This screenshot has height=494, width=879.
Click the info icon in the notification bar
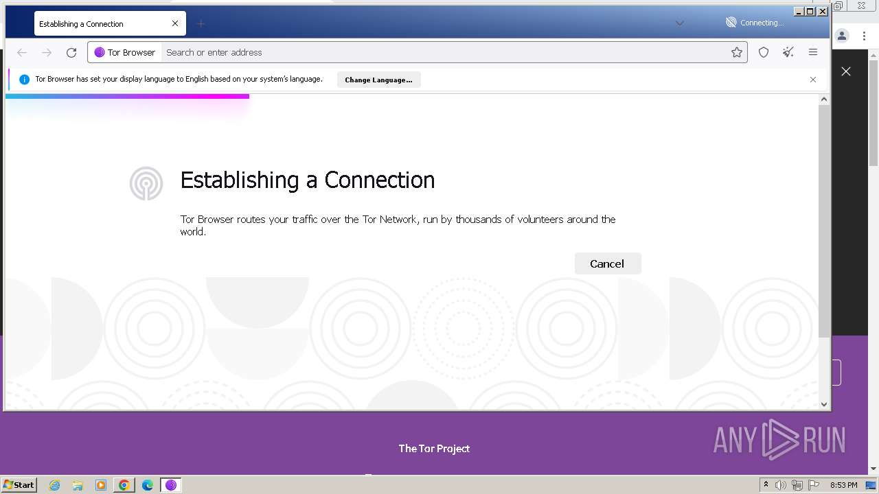click(x=24, y=80)
